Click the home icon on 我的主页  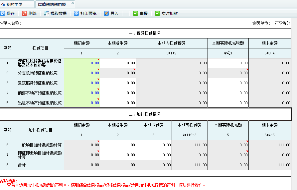tap(3, 4)
